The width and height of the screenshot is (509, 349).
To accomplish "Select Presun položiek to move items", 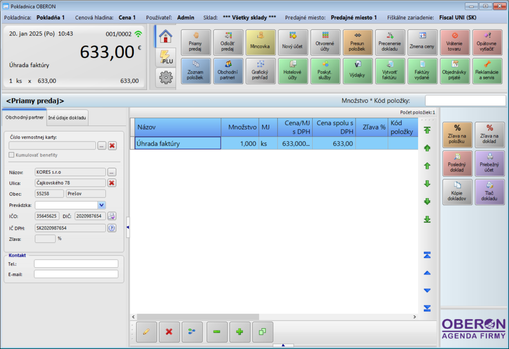I will 357,43.
